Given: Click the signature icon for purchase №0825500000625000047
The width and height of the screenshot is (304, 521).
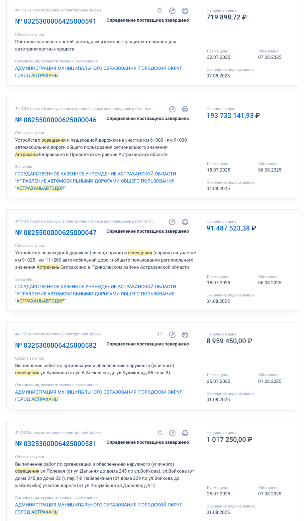Looking at the screenshot, I should tap(172, 222).
